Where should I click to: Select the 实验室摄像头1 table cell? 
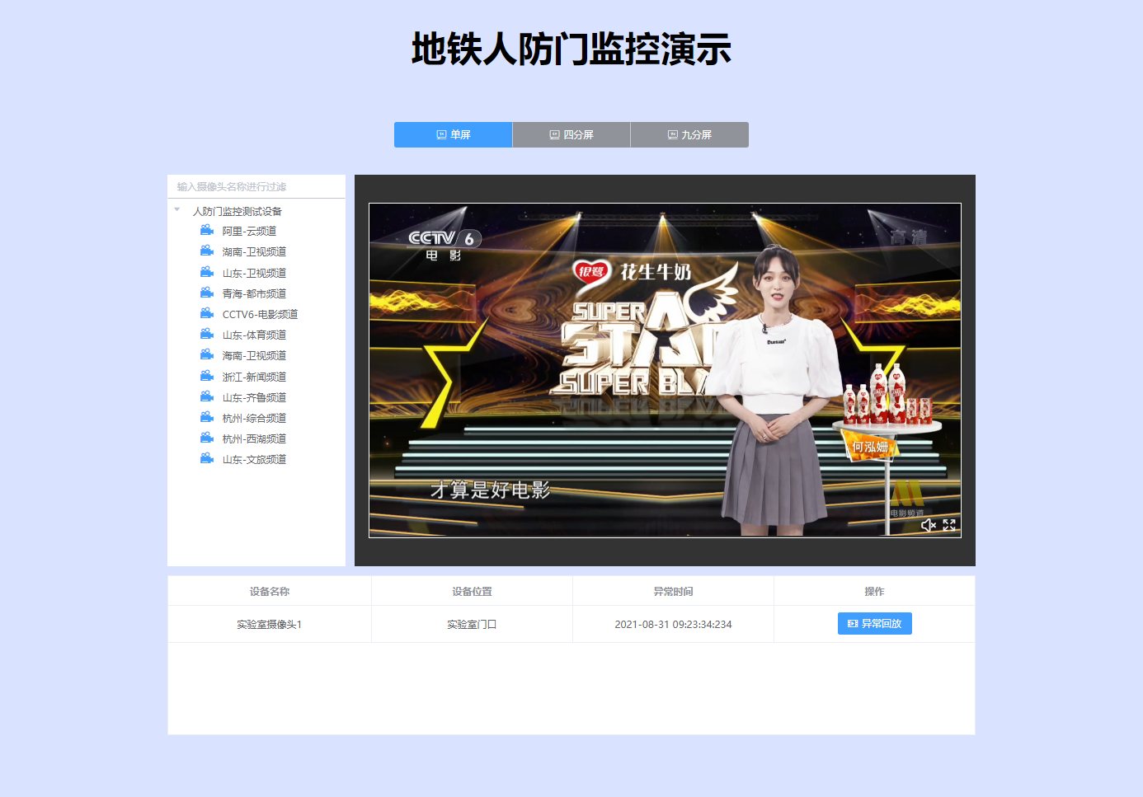(270, 625)
